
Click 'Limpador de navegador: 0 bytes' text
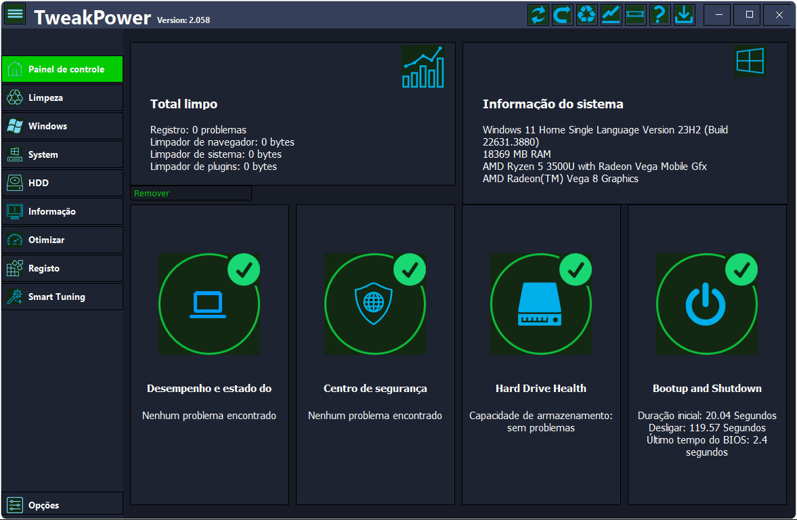[x=222, y=142]
